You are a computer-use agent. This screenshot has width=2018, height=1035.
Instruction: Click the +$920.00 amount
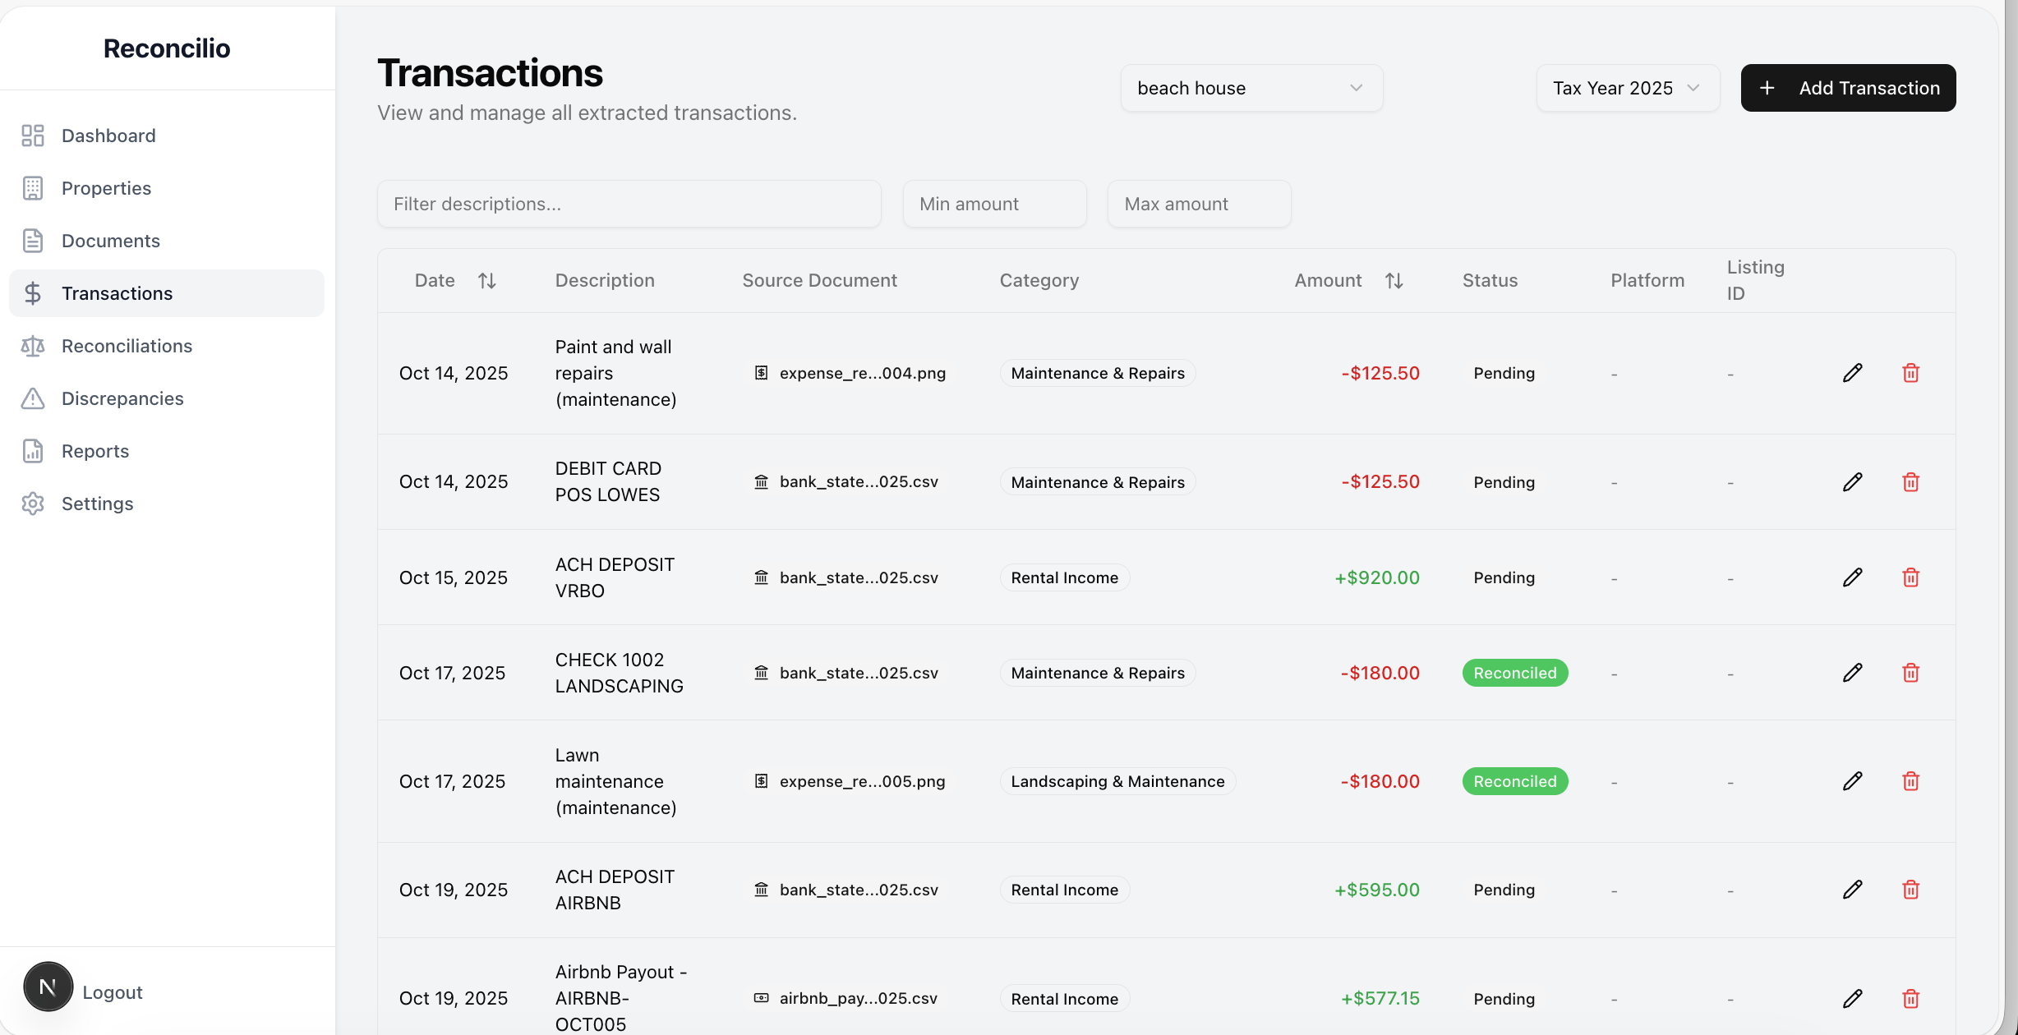[1376, 577]
